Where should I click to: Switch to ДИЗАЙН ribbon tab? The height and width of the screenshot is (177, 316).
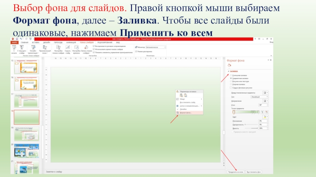[47, 42]
